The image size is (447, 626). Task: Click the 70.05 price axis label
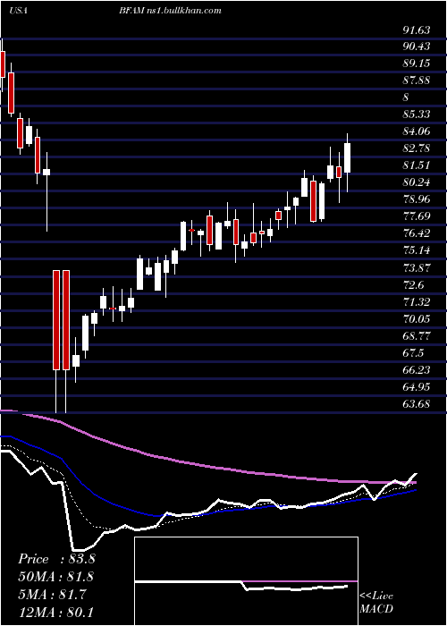point(417,319)
